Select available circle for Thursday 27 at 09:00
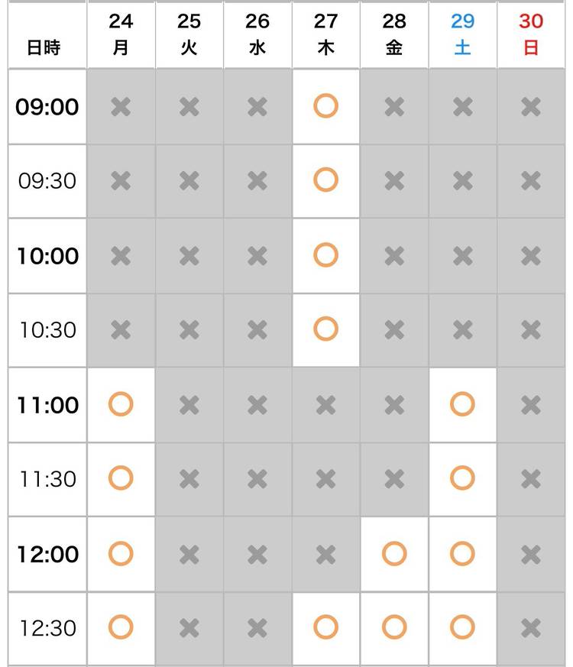The width and height of the screenshot is (573, 667). [325, 106]
